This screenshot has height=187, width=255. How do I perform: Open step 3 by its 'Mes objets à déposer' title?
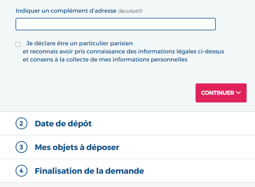(77, 147)
